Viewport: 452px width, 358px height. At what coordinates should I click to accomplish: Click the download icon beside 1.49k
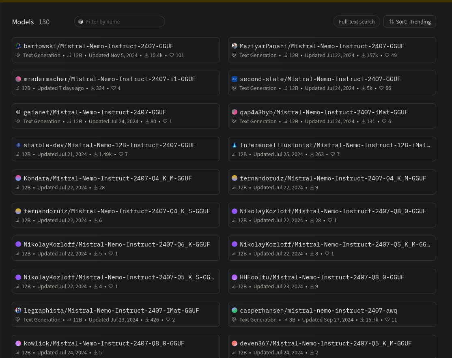pyautogui.click(x=95, y=154)
